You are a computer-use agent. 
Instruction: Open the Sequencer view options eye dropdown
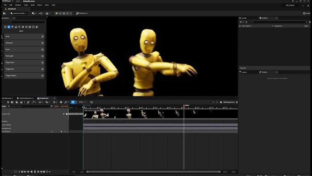pos(40,102)
